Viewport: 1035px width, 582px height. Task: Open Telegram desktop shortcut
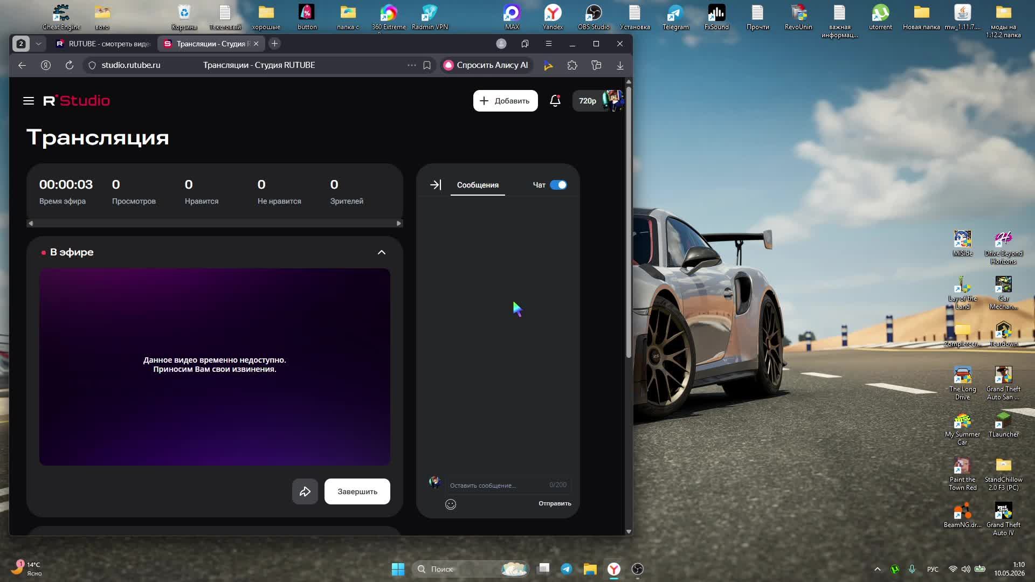pos(675,17)
